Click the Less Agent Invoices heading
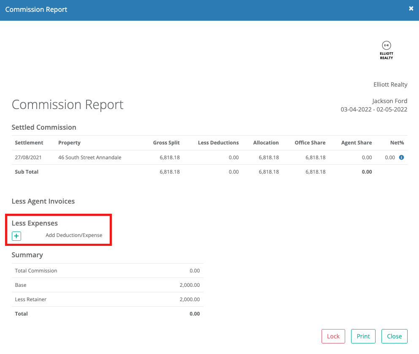The height and width of the screenshot is (354, 419). [x=43, y=202]
